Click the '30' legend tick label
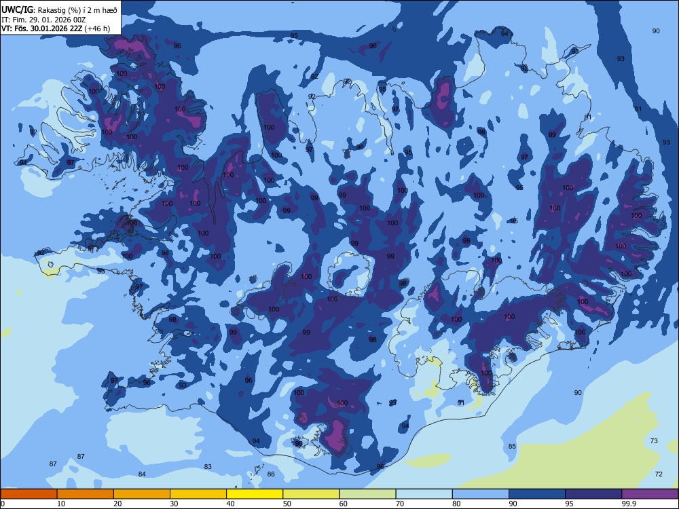 (x=174, y=504)
